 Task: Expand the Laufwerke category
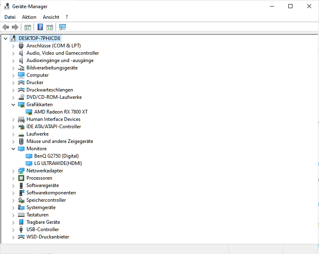(x=13, y=134)
